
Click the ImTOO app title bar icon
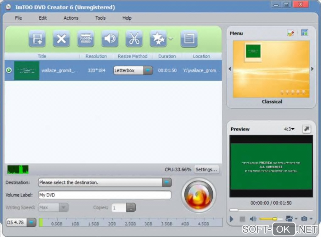click(x=8, y=7)
